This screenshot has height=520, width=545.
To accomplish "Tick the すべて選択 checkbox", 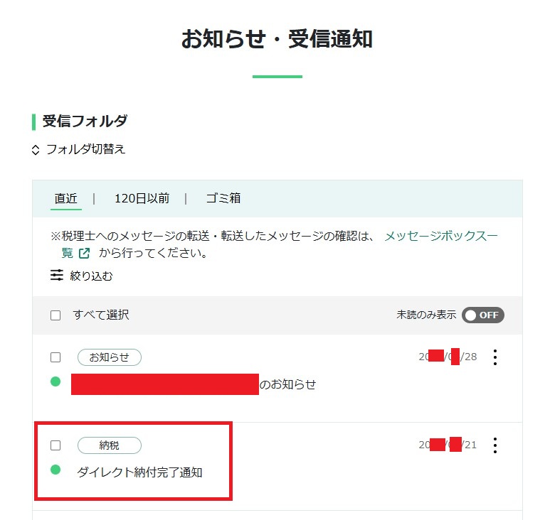I will pyautogui.click(x=55, y=315).
